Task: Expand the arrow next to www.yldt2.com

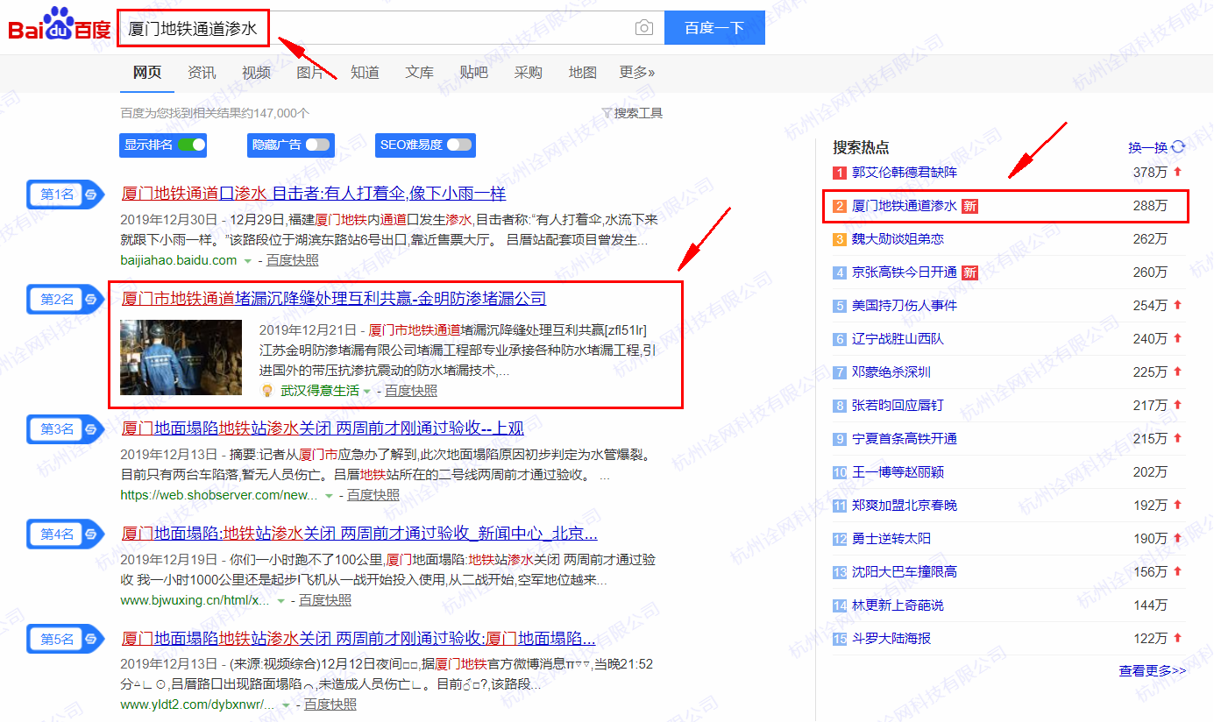Action: click(286, 704)
